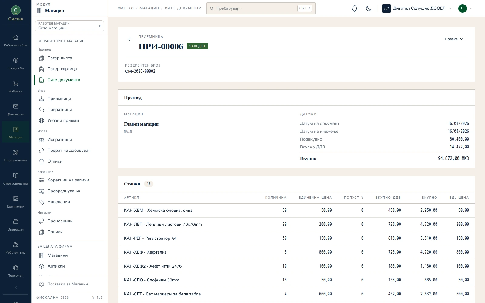Image resolution: width=485 pixels, height=303 pixels.
Task: Expand the Повеќе dropdown
Action: (454, 39)
